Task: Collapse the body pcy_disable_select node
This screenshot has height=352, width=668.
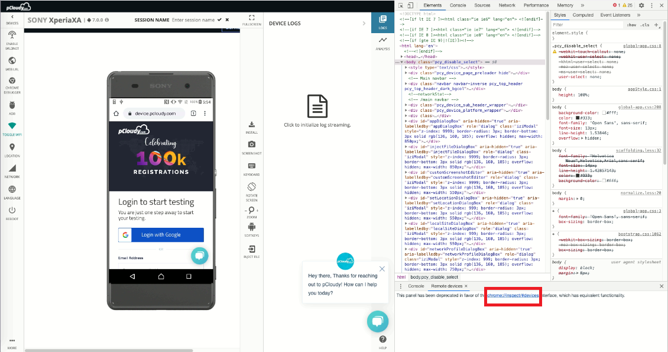Action: point(401,62)
